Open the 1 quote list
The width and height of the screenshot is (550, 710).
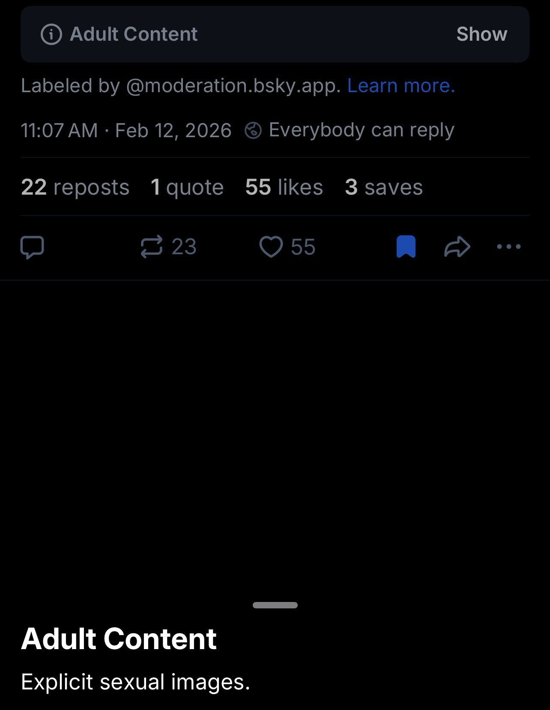click(187, 187)
